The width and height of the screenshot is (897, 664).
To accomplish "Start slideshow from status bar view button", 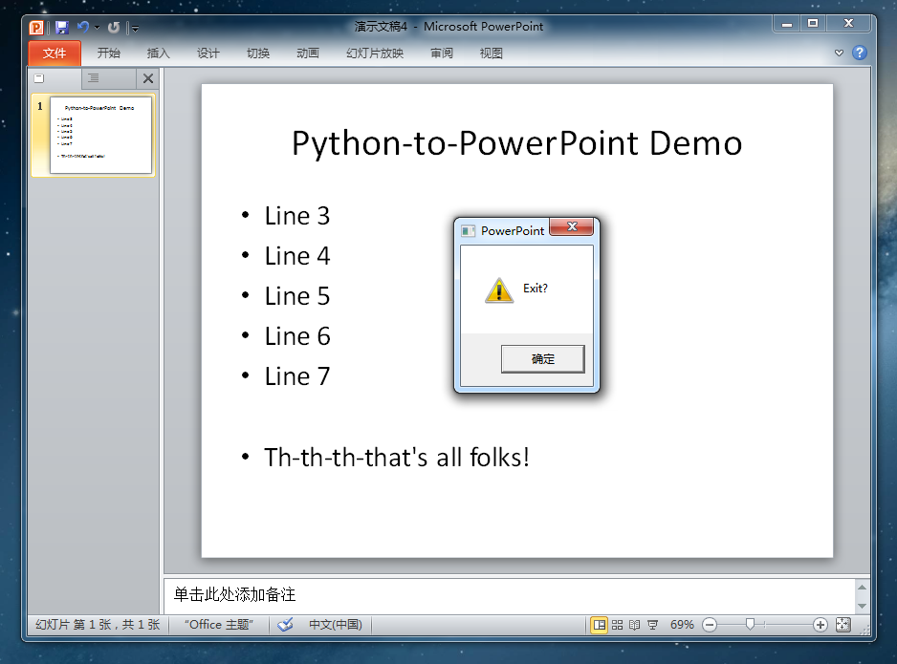I will pyautogui.click(x=652, y=625).
